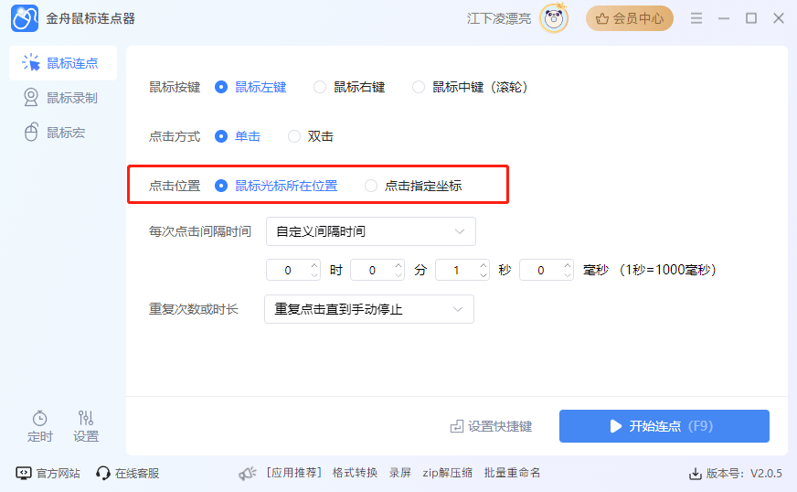
Task: Click the panda user avatar
Action: pyautogui.click(x=554, y=19)
